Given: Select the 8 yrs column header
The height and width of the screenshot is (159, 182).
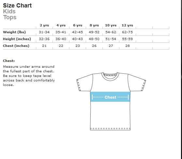Looking at the screenshot, I should coord(94,25).
